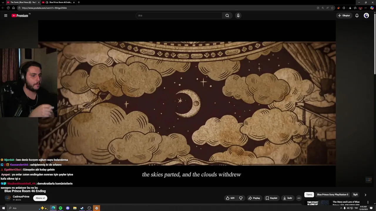Switch to The Tomb Blue Prince tab
This screenshot has width=376, height=211.
(x=23, y=2)
